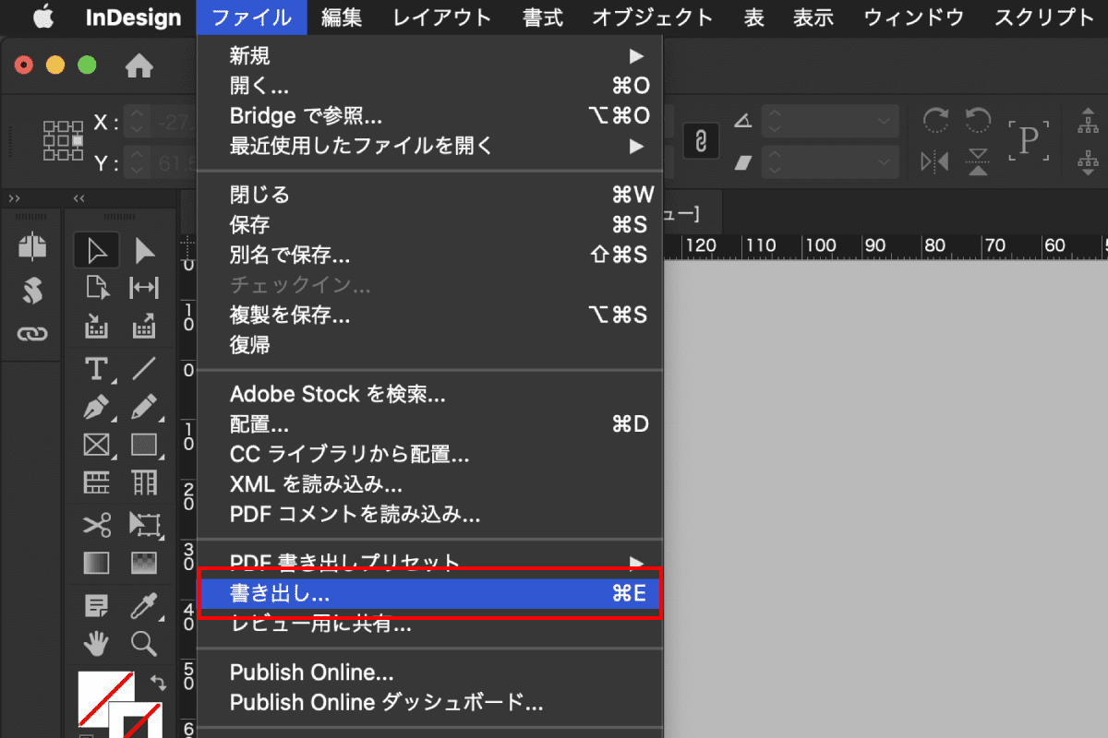Open the Scripts panel S icon

click(32, 292)
